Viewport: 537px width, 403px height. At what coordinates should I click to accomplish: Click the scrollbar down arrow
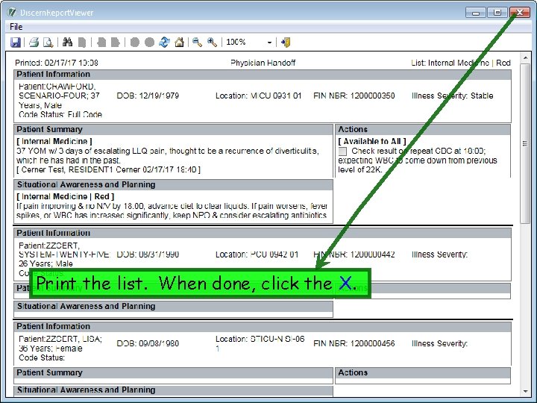tap(525, 391)
